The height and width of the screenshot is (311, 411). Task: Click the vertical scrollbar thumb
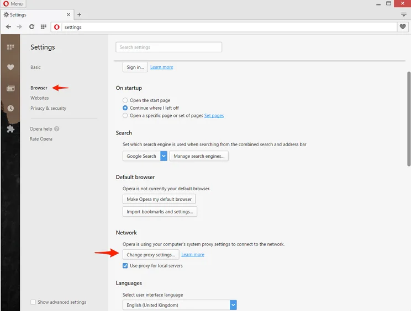(409, 119)
